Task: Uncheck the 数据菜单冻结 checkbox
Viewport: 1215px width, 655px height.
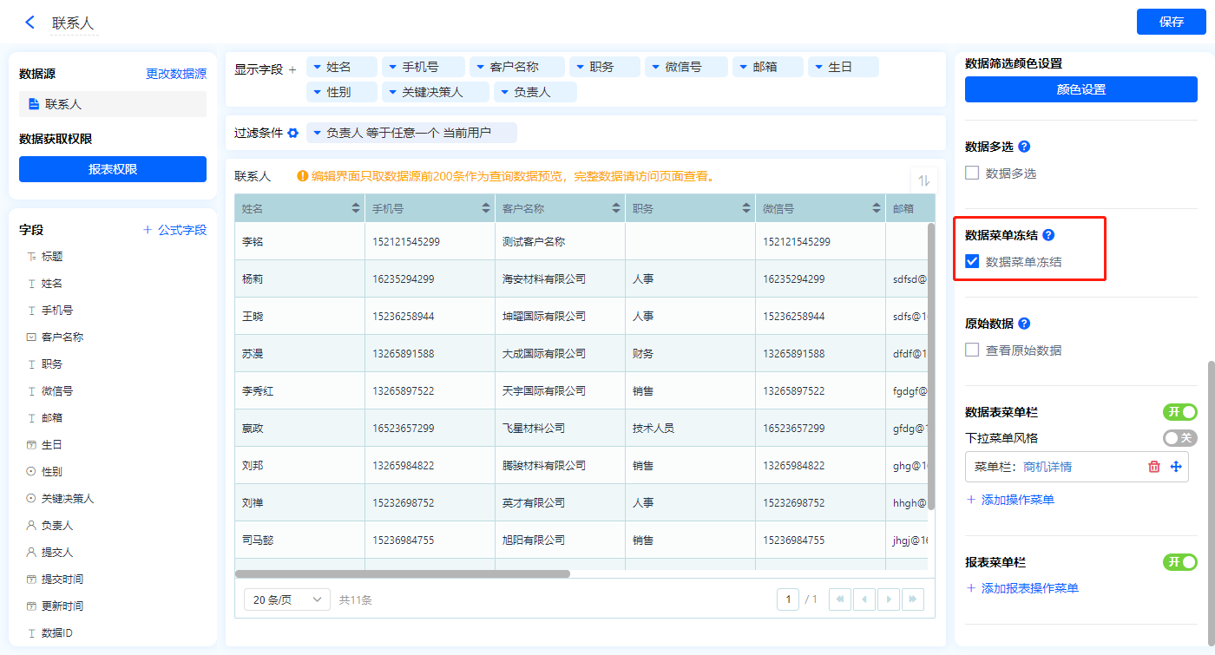Action: pyautogui.click(x=972, y=261)
